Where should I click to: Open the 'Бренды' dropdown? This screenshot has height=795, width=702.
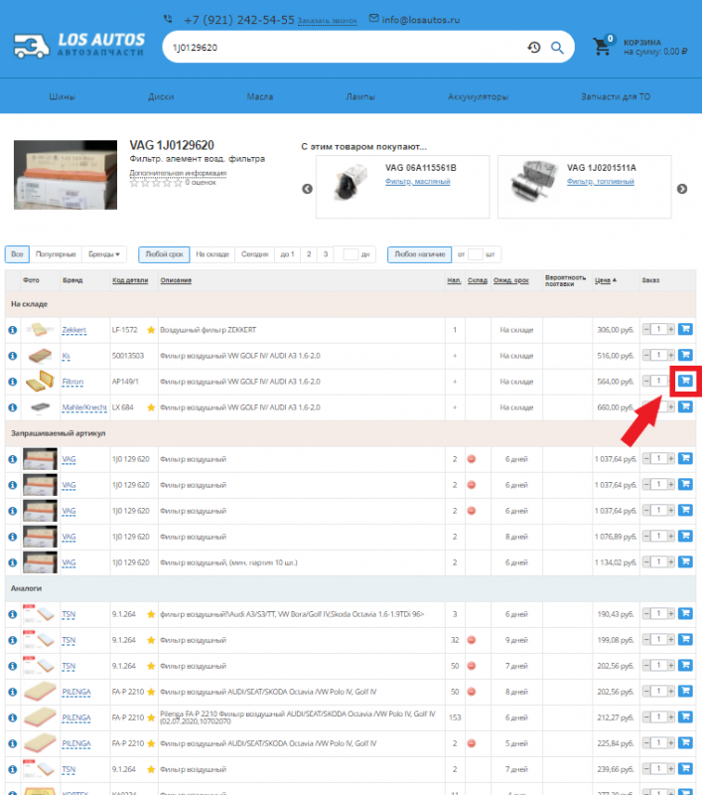[104, 254]
